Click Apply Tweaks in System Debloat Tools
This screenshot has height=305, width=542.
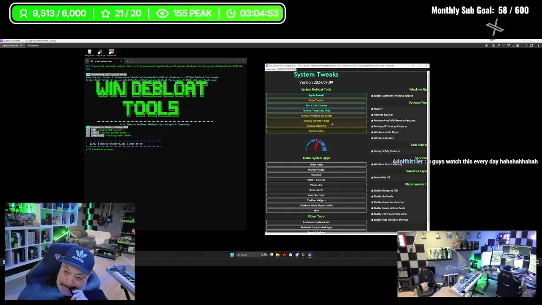click(316, 95)
